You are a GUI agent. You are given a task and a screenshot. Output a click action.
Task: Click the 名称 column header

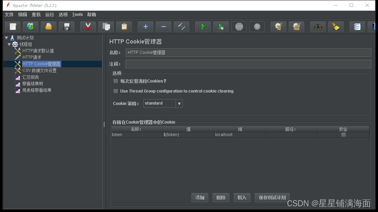tap(137, 129)
